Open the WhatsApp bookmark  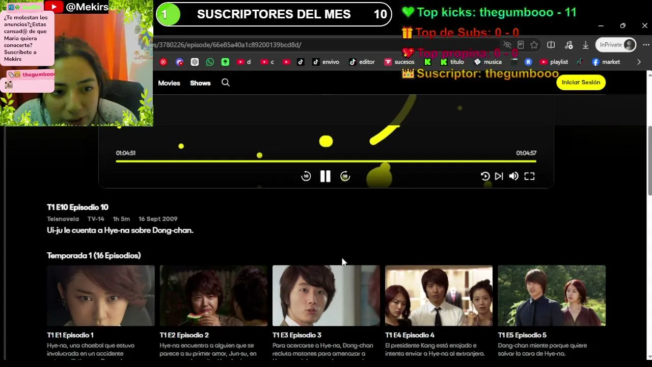pos(210,62)
